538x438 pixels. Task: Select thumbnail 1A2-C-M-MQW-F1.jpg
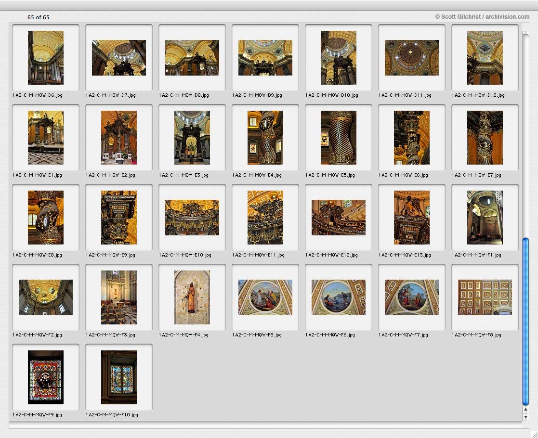(485, 218)
